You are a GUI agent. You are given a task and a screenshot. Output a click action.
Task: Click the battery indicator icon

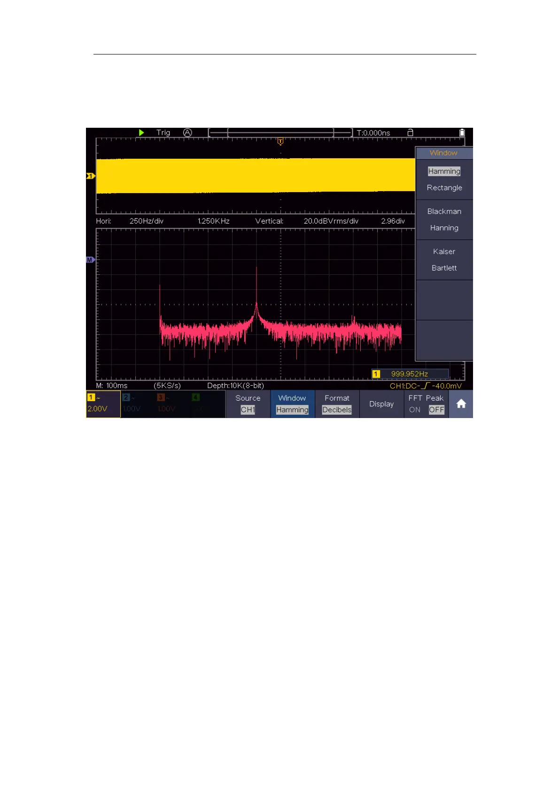tap(462, 132)
